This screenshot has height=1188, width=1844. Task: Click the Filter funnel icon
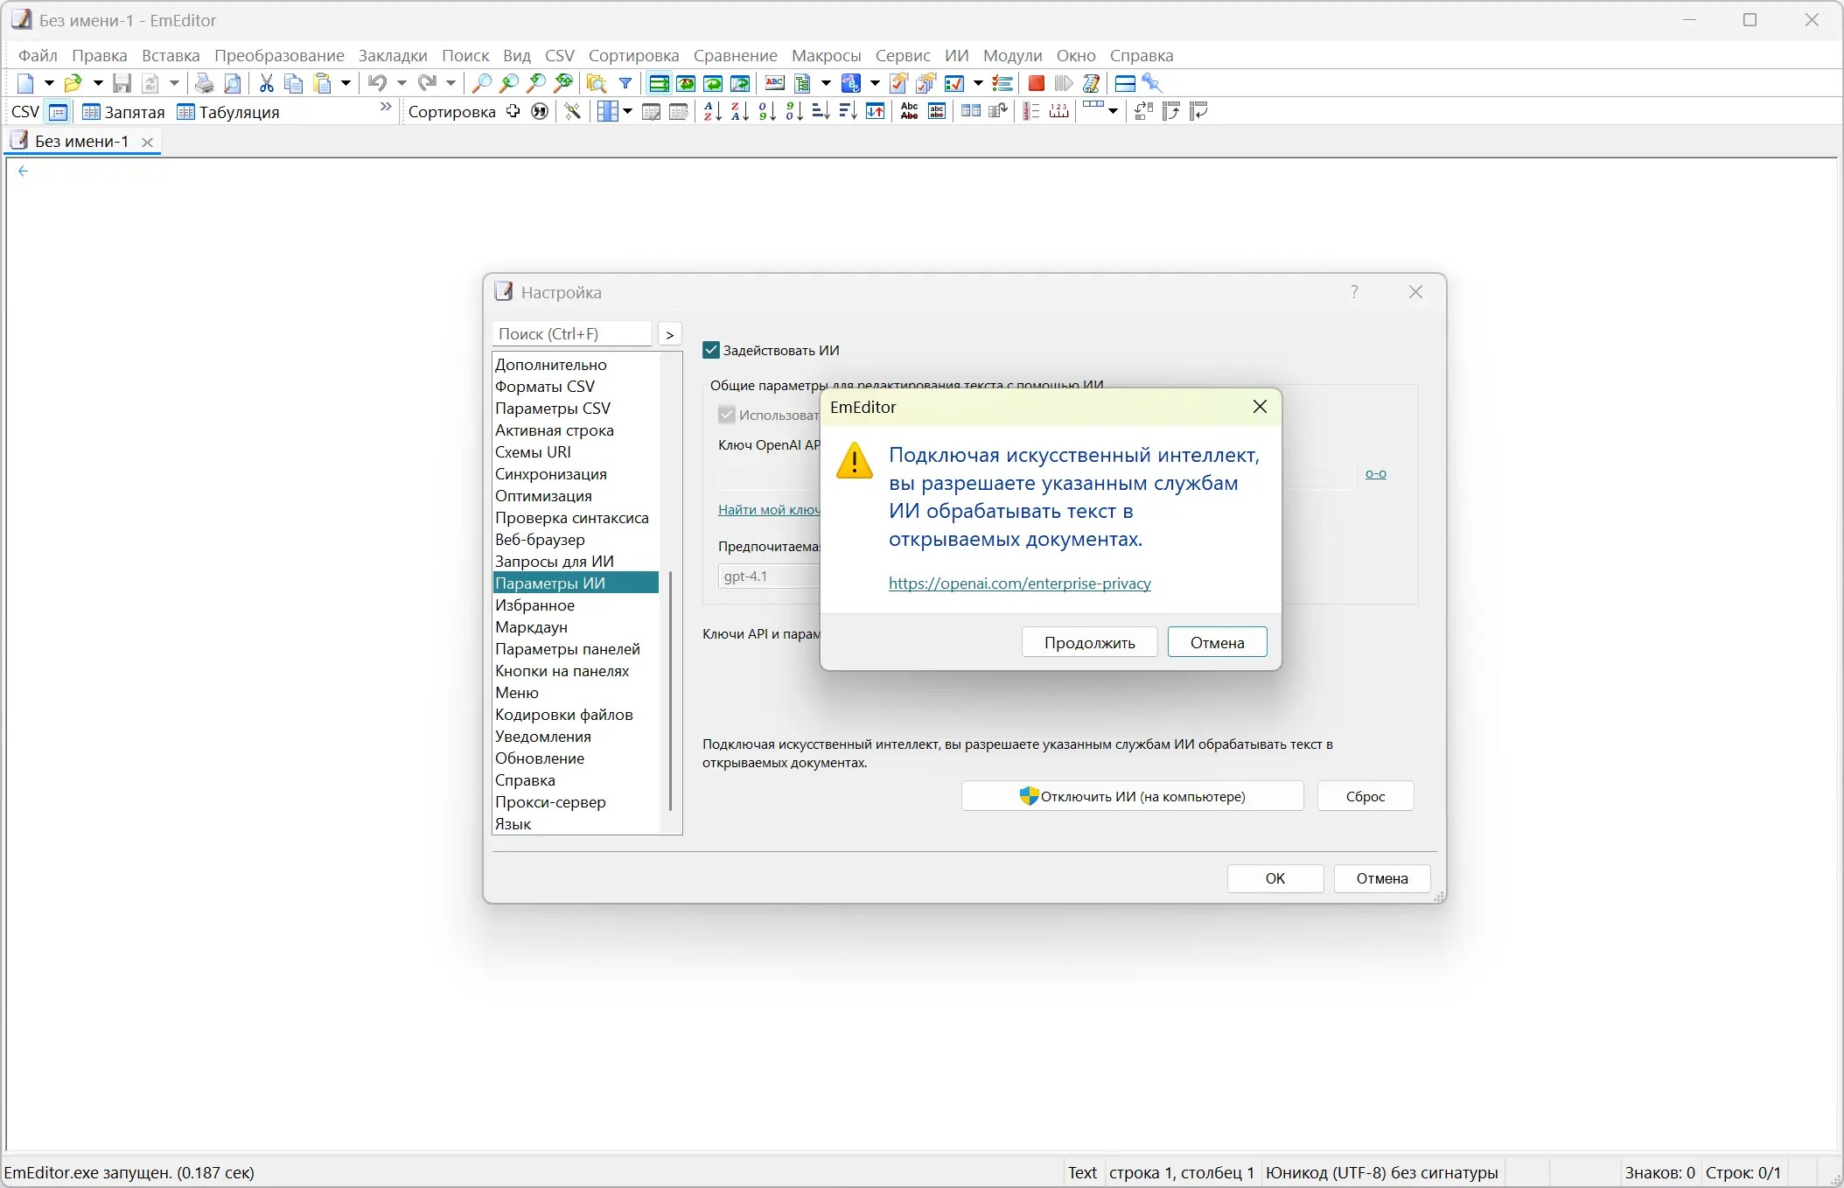pyautogui.click(x=625, y=84)
